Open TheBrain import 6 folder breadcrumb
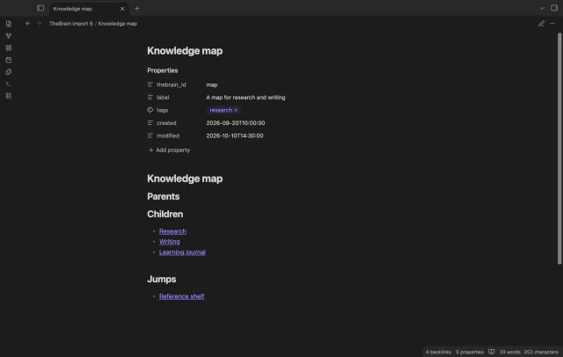Screen dimensions: 563x357 [71, 24]
